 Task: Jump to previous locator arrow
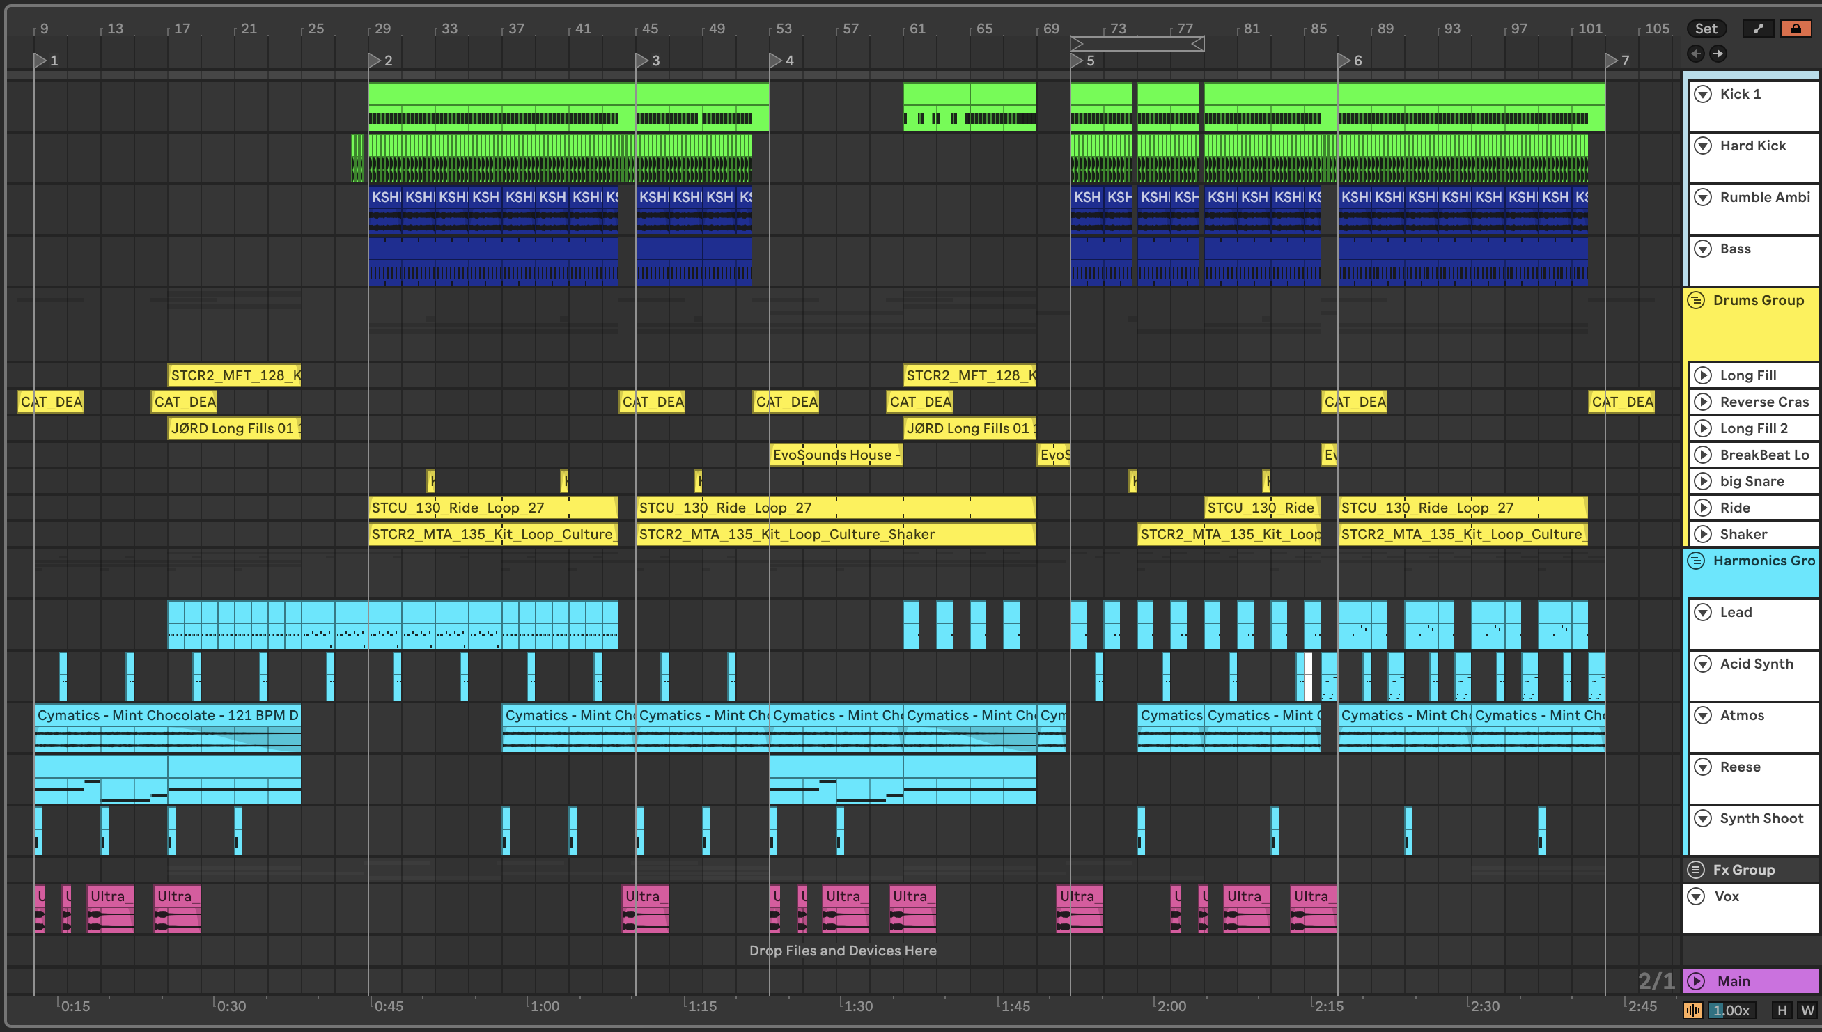pos(1695,54)
